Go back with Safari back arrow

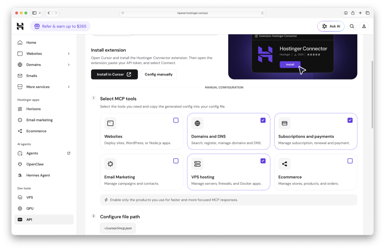49,13
